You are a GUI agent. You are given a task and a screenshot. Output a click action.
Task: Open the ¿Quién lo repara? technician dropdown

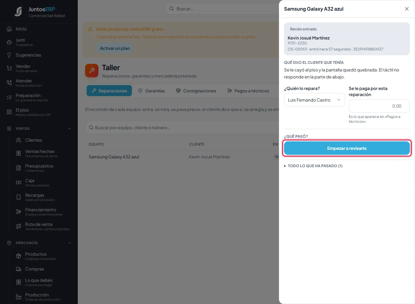pyautogui.click(x=314, y=100)
